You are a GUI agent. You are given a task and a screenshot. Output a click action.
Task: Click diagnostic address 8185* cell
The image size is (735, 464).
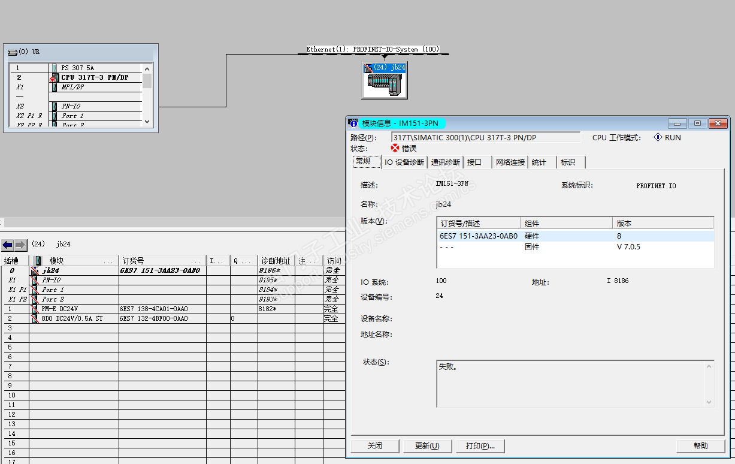(276, 280)
